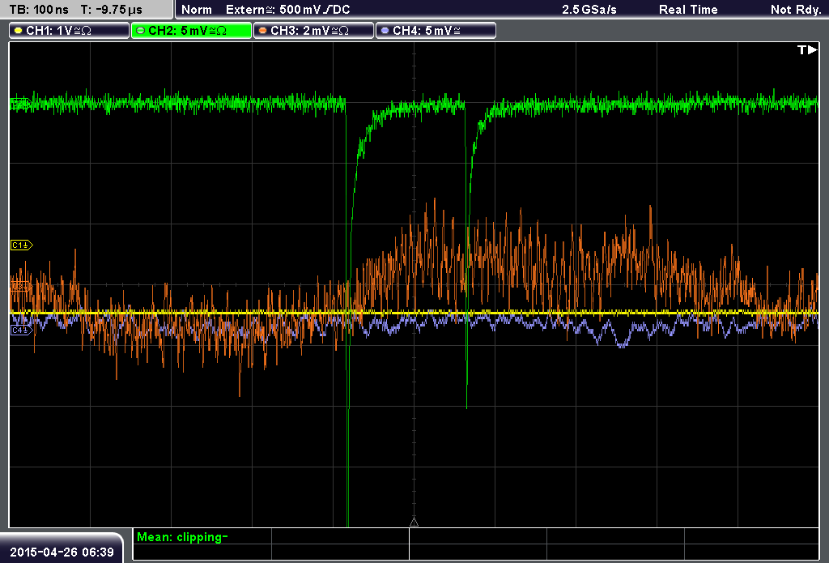Click the trigger time triangle marker at bottom

(414, 522)
